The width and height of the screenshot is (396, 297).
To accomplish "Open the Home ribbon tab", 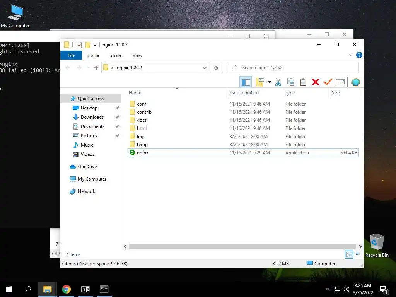I will pyautogui.click(x=93, y=55).
